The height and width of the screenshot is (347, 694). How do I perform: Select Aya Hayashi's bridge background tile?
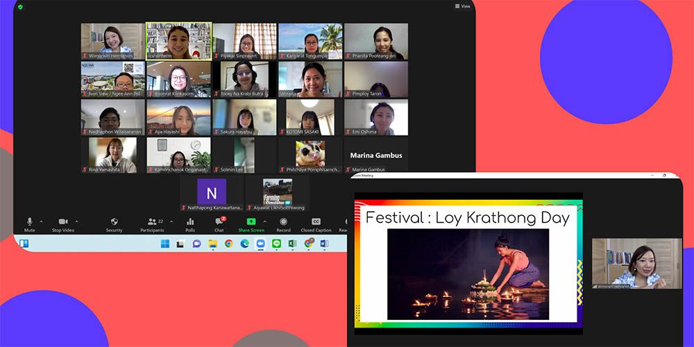coord(179,117)
